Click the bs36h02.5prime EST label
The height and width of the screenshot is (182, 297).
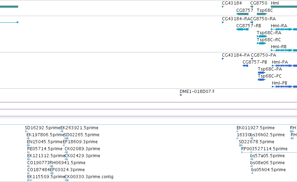tap(267, 135)
